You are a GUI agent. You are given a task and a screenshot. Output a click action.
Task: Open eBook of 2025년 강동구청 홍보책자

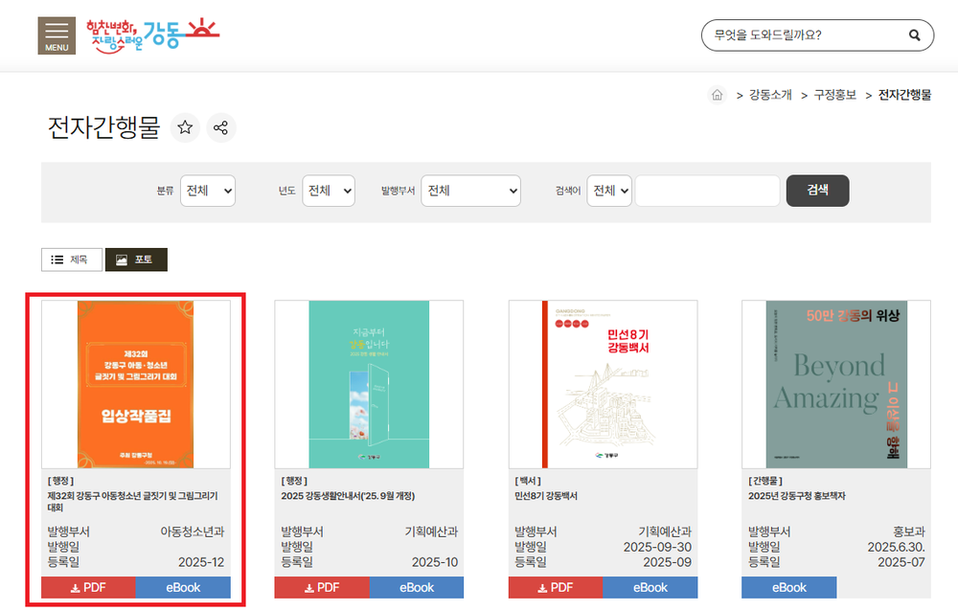(789, 588)
